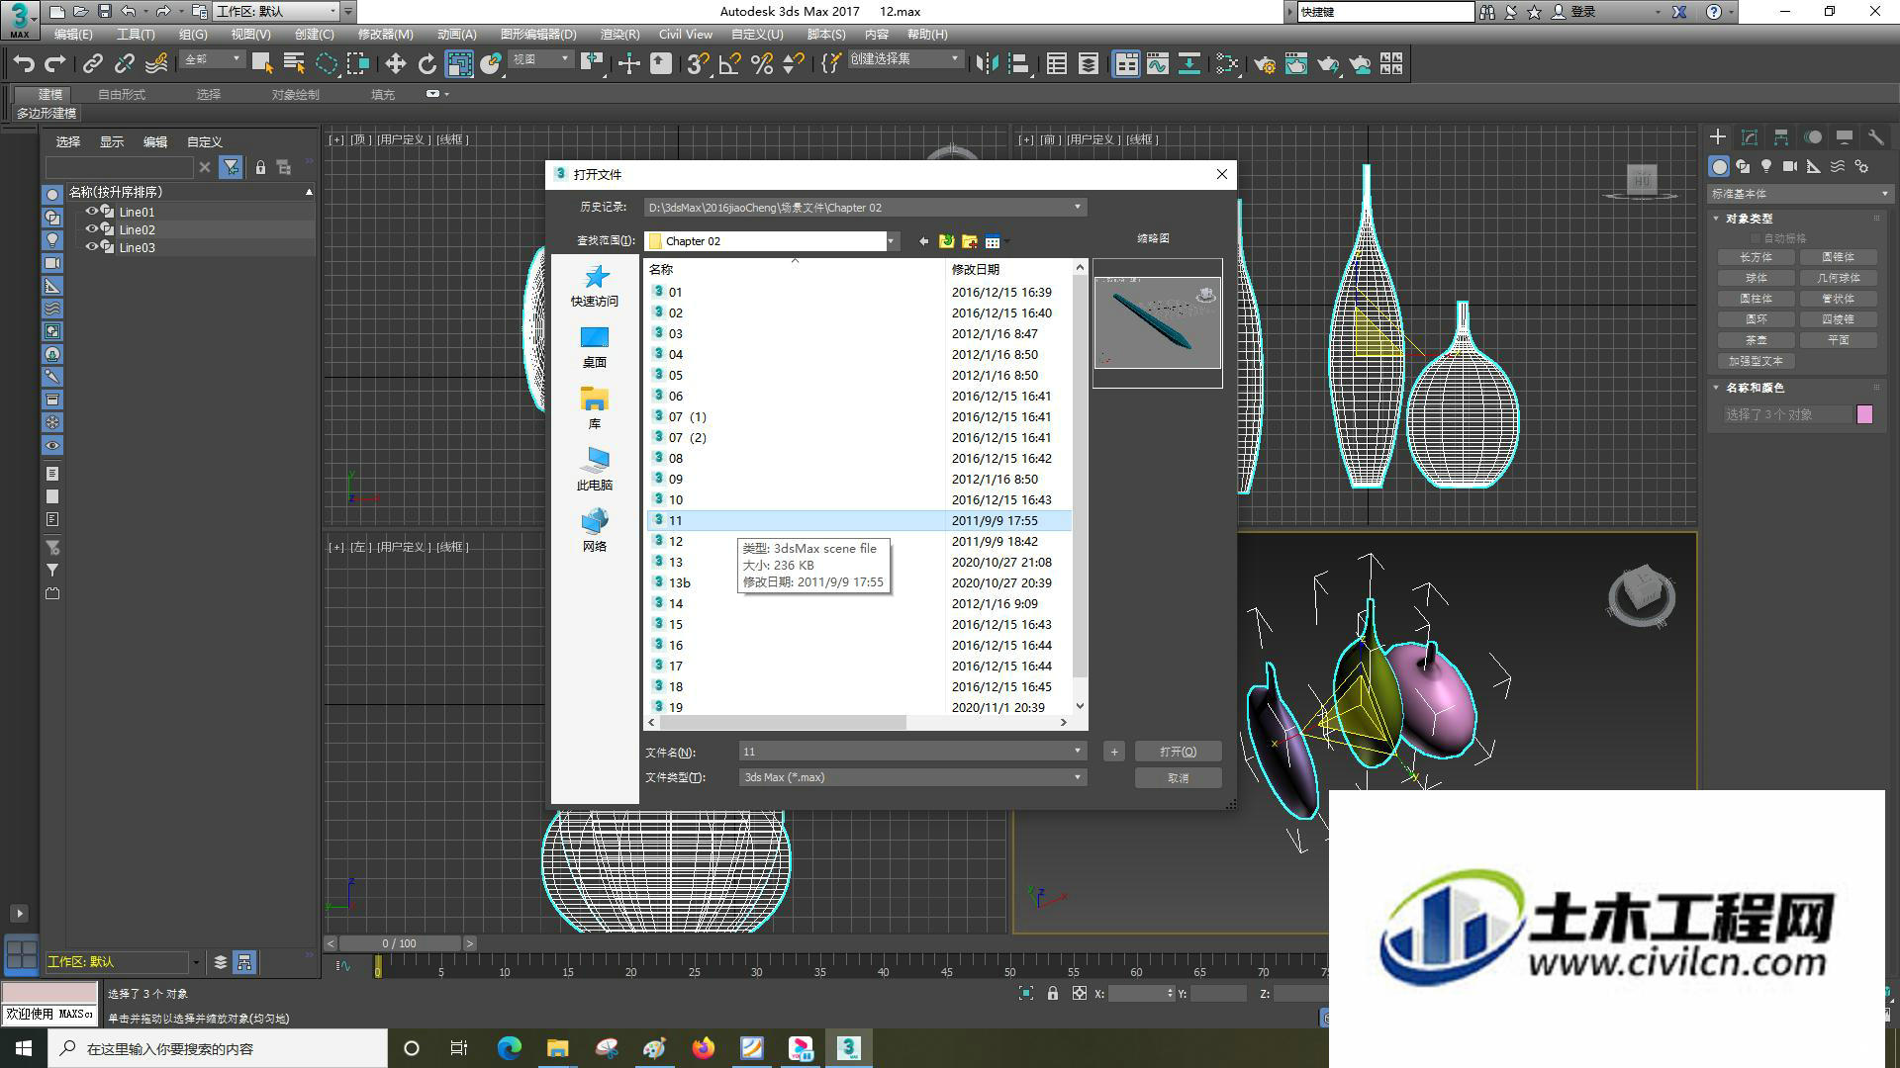Click the pink object color swatch
The height and width of the screenshot is (1068, 1900).
1864,414
